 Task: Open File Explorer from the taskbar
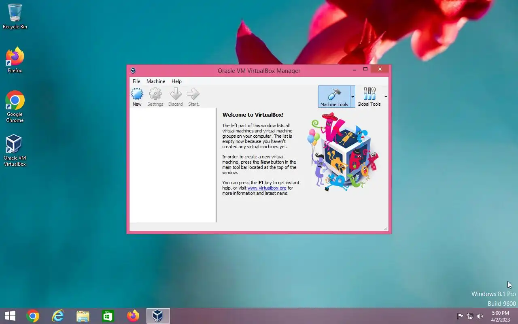83,316
